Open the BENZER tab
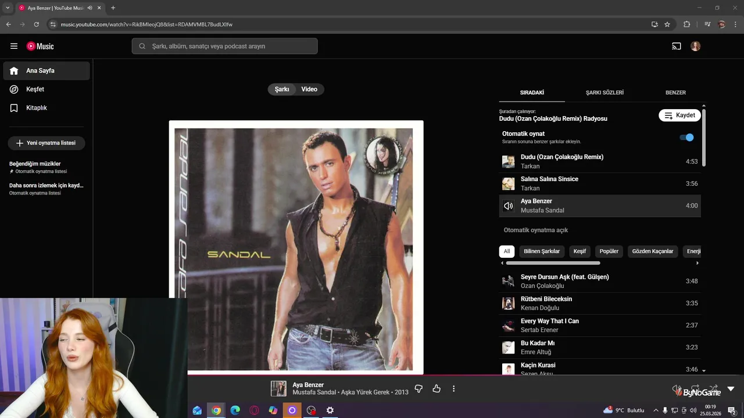Screen dimensions: 744x418 675,92
